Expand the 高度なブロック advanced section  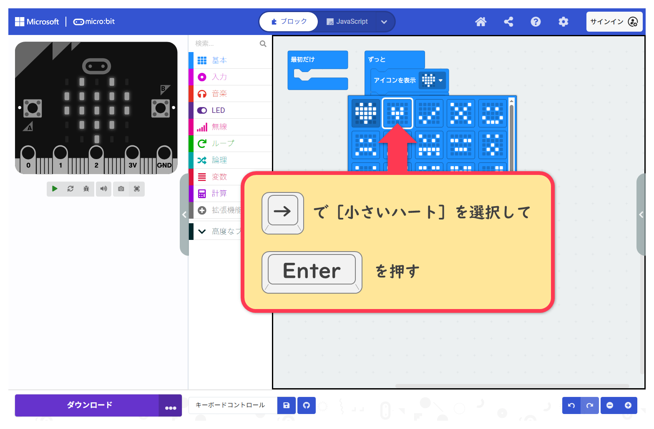(215, 231)
